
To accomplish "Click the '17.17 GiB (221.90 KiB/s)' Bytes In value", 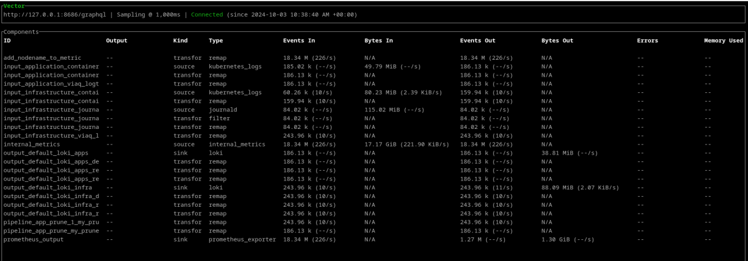I will pos(408,144).
